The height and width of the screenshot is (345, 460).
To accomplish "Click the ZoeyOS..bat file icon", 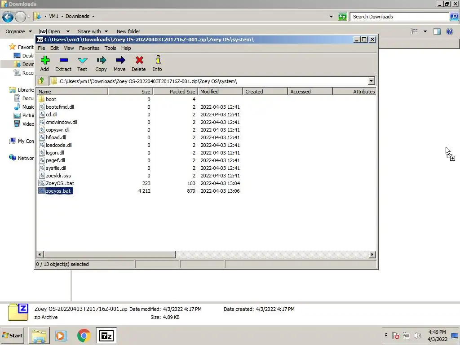I will [42, 183].
